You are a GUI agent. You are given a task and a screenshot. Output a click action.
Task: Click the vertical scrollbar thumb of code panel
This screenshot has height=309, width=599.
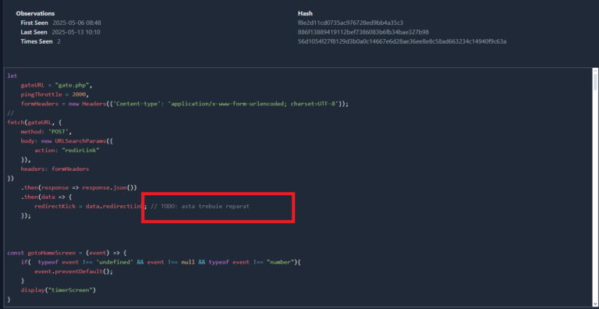(x=595, y=83)
